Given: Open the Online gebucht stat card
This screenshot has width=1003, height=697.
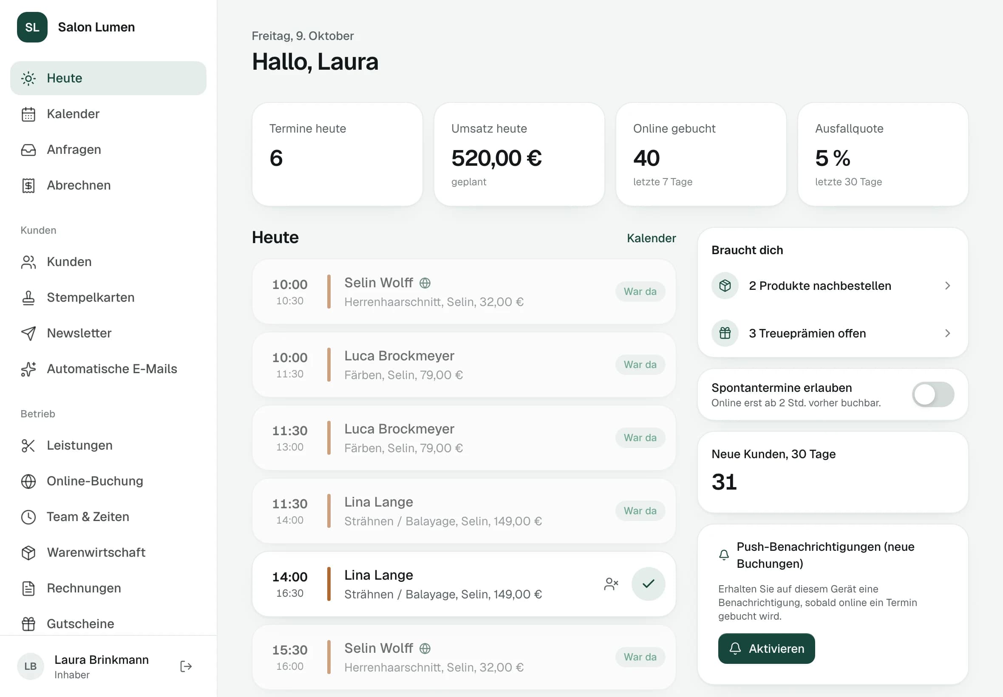Looking at the screenshot, I should tap(701, 155).
